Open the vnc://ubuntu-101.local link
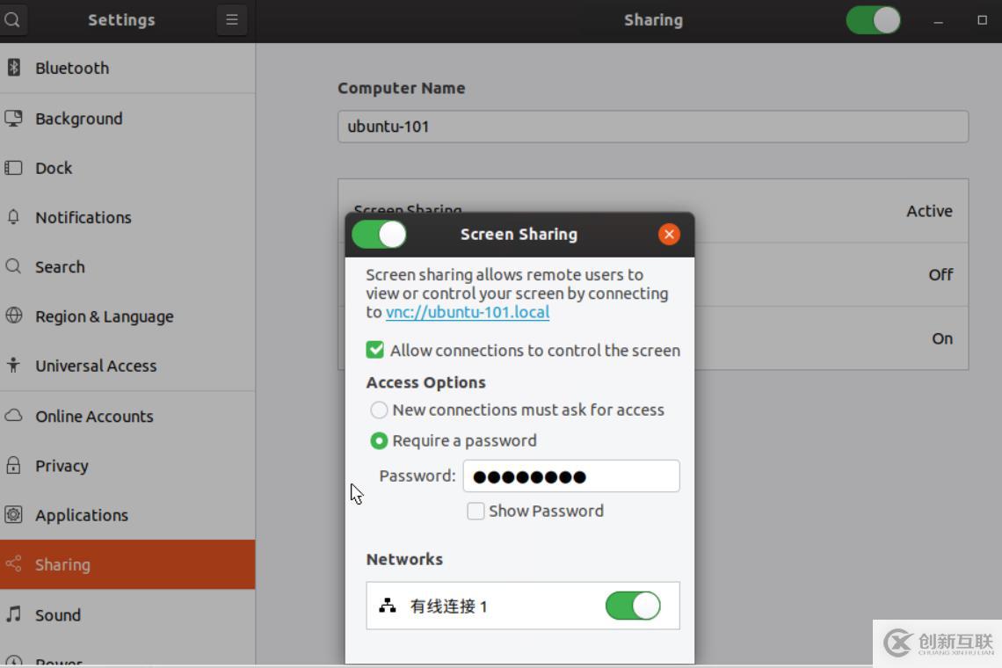1002x668 pixels. [x=468, y=312]
